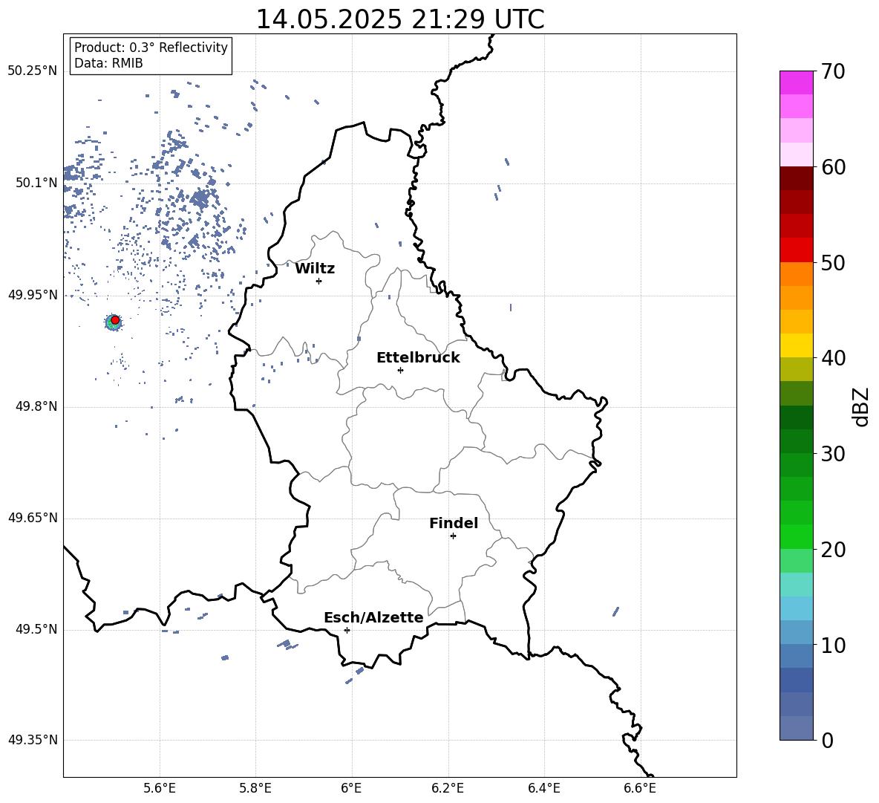
Task: Click the Esch/Alzette location cross marker
Action: coord(347,630)
